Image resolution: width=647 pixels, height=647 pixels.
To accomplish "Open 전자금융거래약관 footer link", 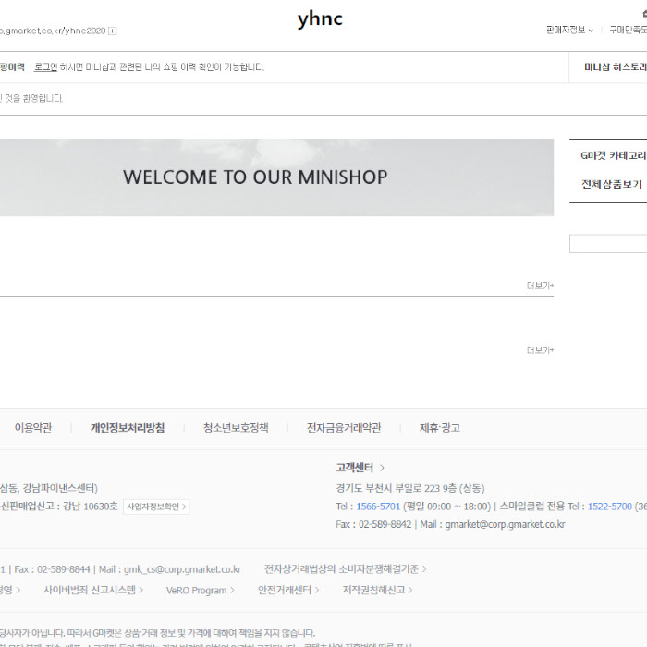I will 344,428.
